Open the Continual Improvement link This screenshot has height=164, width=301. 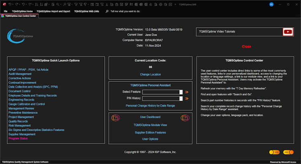(x=22, y=83)
